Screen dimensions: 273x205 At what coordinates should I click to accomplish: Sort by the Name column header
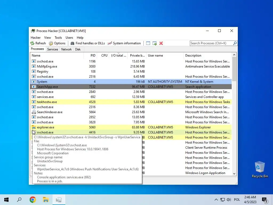[x=57, y=56]
